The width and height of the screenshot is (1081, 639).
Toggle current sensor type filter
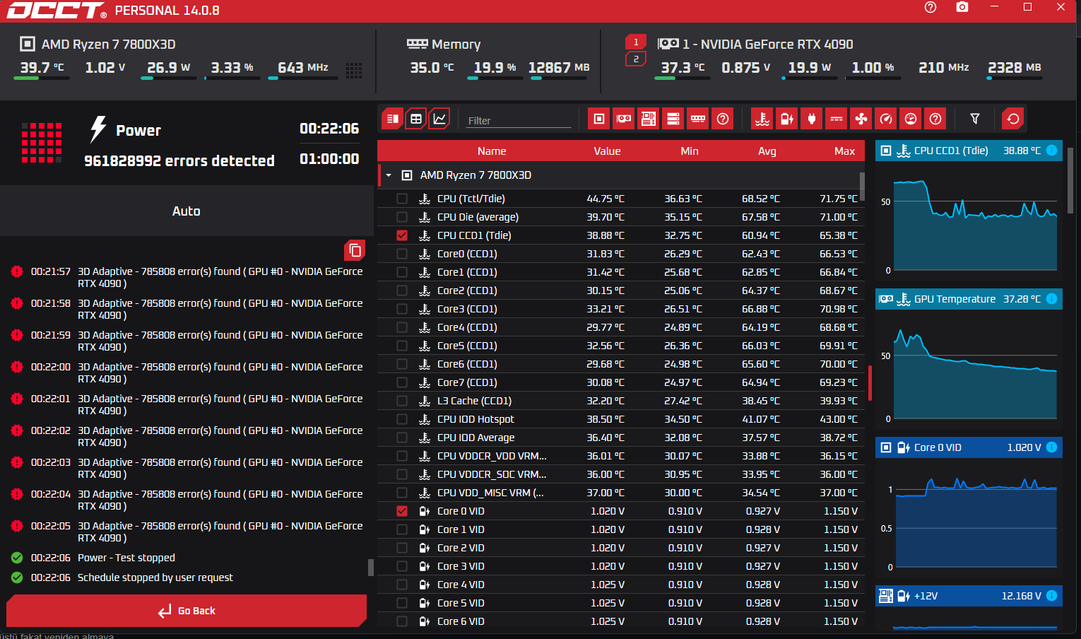[x=837, y=119]
